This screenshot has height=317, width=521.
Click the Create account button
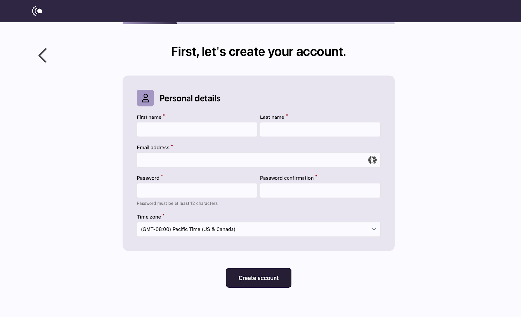(x=259, y=278)
